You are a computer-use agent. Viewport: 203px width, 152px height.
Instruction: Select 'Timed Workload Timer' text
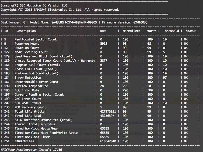[x=32, y=137]
